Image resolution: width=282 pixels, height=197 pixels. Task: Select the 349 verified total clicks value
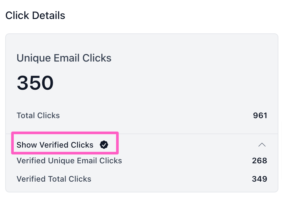point(259,179)
